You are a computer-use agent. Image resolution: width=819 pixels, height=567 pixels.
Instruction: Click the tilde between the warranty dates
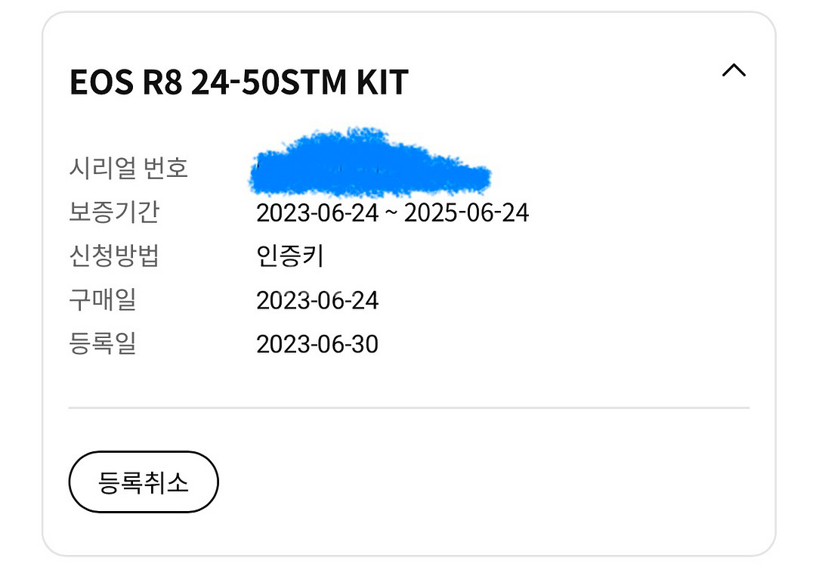pyautogui.click(x=391, y=214)
